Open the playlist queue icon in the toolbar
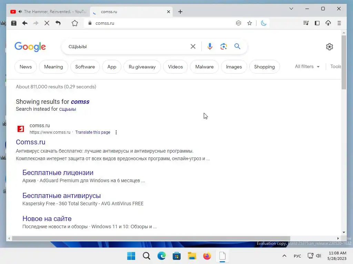Viewport: 353px width, 264px height. point(306,23)
